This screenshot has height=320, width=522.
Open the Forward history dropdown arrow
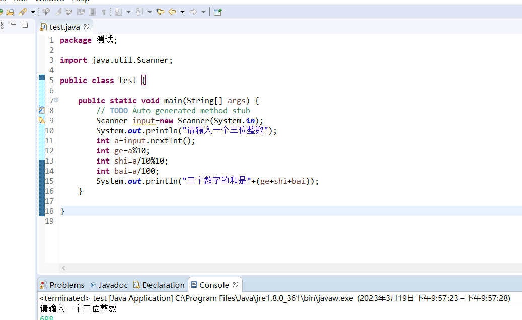[203, 12]
